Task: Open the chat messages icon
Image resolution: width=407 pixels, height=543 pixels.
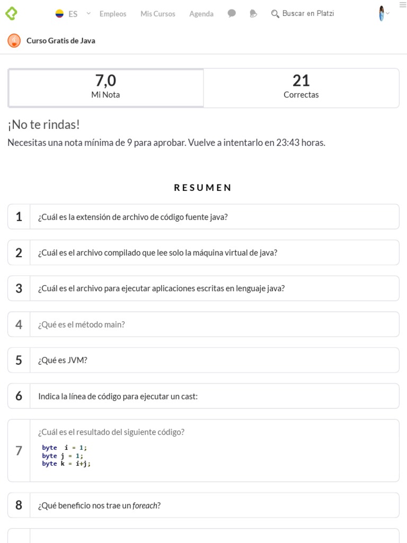Action: [232, 14]
